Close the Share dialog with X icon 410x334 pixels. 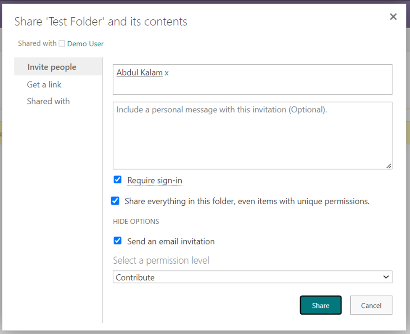pyautogui.click(x=393, y=17)
